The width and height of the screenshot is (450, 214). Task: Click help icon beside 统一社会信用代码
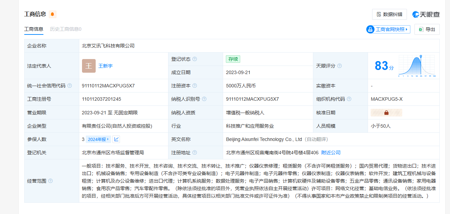[70, 86]
